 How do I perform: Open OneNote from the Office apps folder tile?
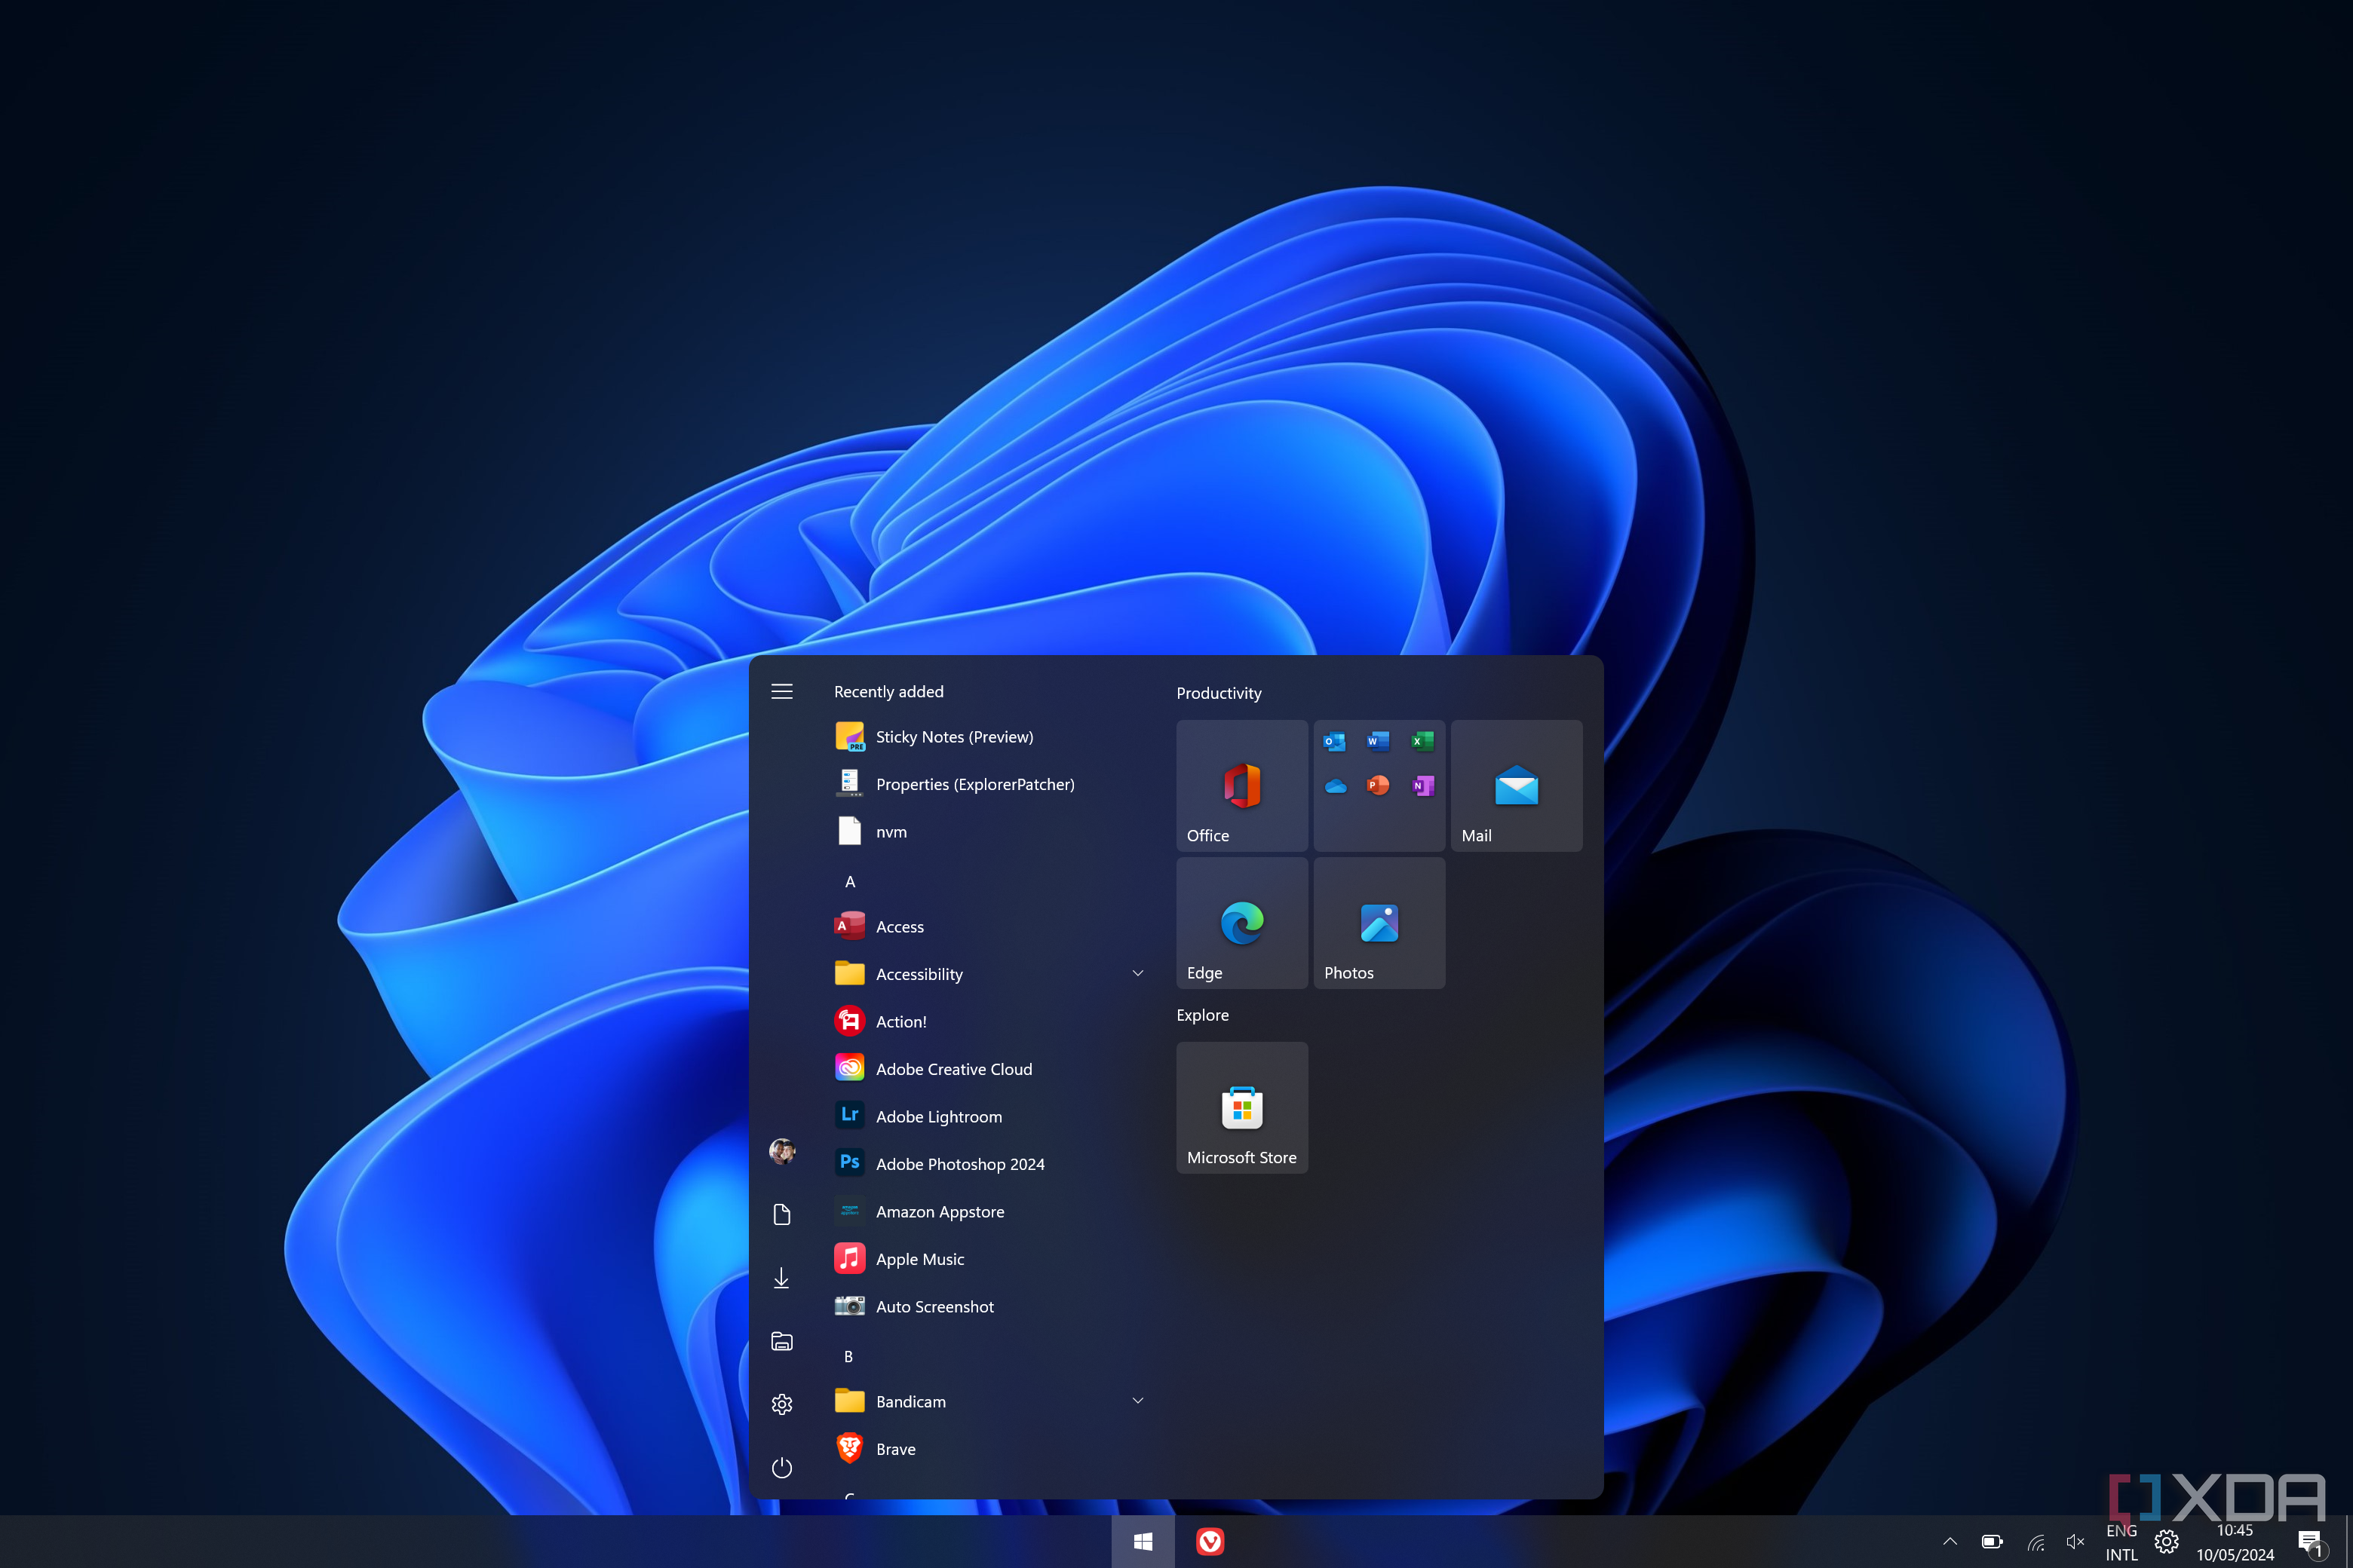pyautogui.click(x=1422, y=786)
